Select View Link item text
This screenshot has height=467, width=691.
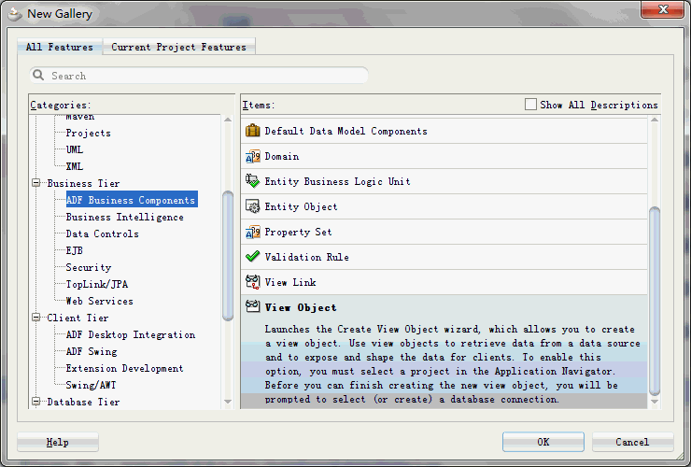point(290,282)
